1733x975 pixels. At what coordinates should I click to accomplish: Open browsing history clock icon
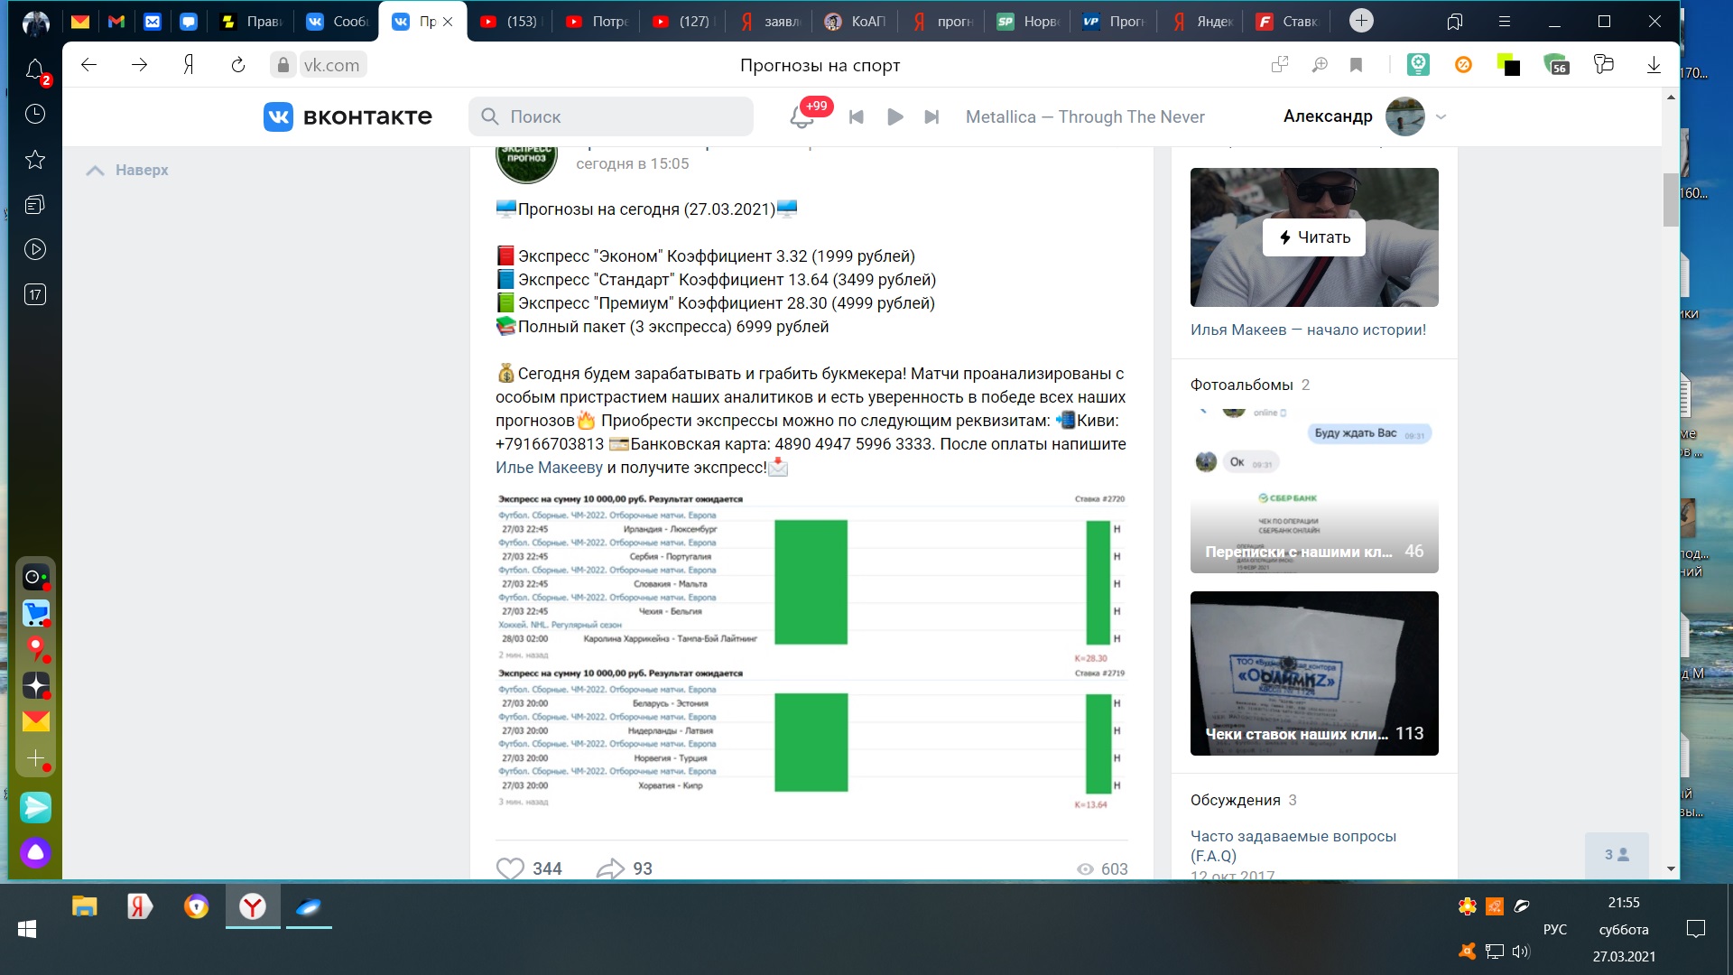coord(35,114)
